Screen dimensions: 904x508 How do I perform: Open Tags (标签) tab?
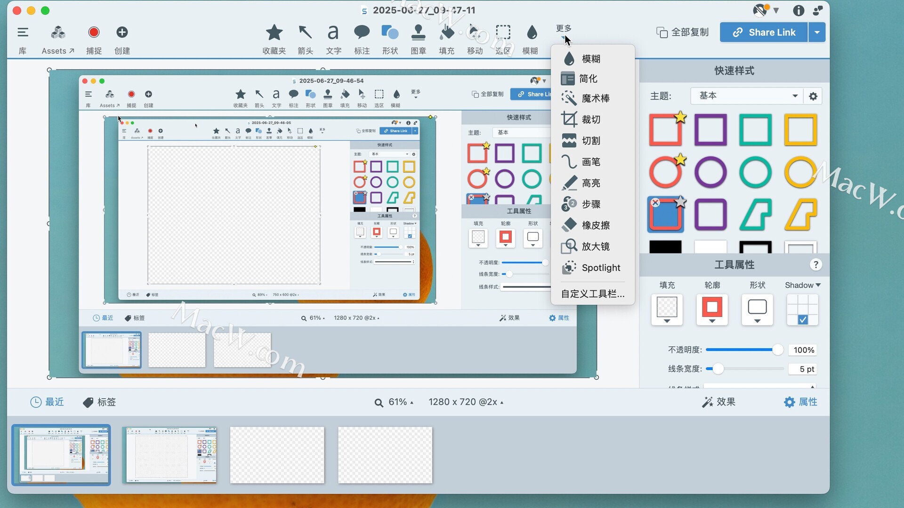coord(99,402)
